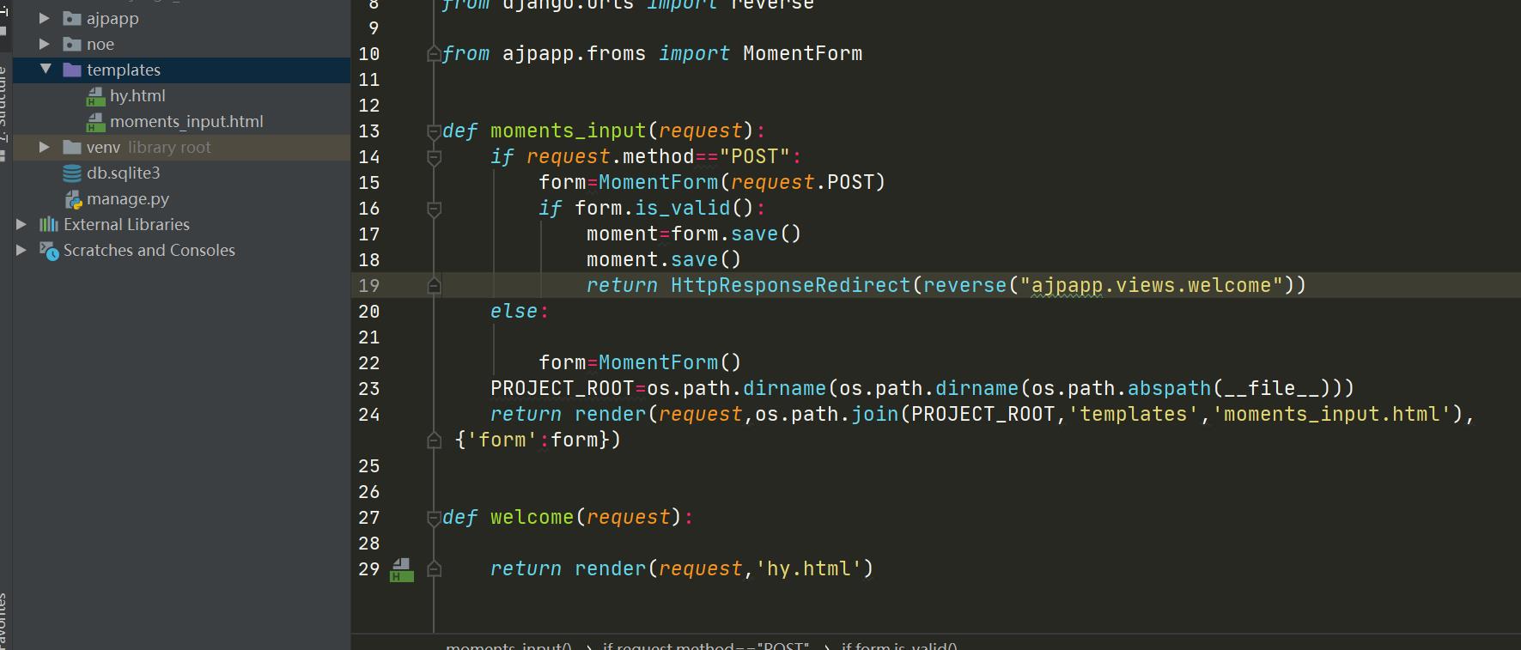Select venv library root row
The image size is (1521, 650).
click(181, 147)
